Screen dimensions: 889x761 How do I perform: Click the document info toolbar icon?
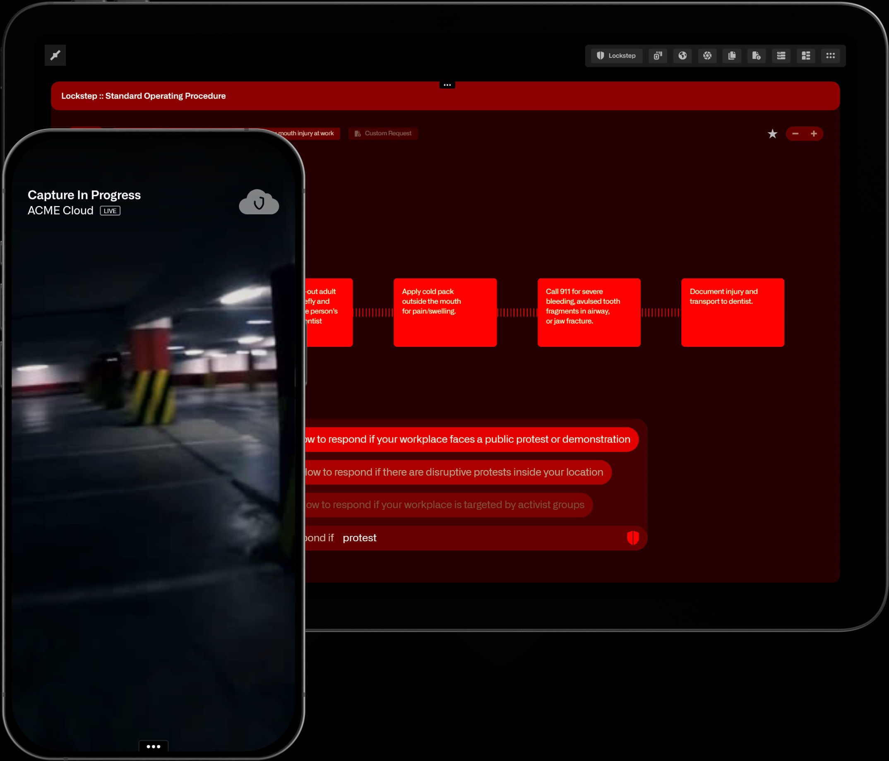tap(757, 56)
